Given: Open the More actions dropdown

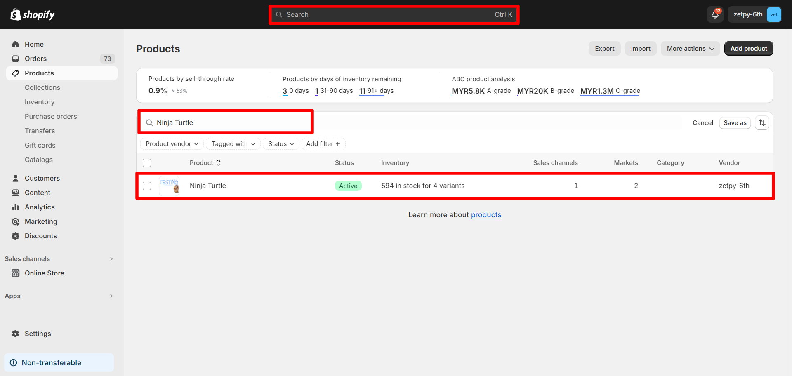Looking at the screenshot, I should (691, 49).
